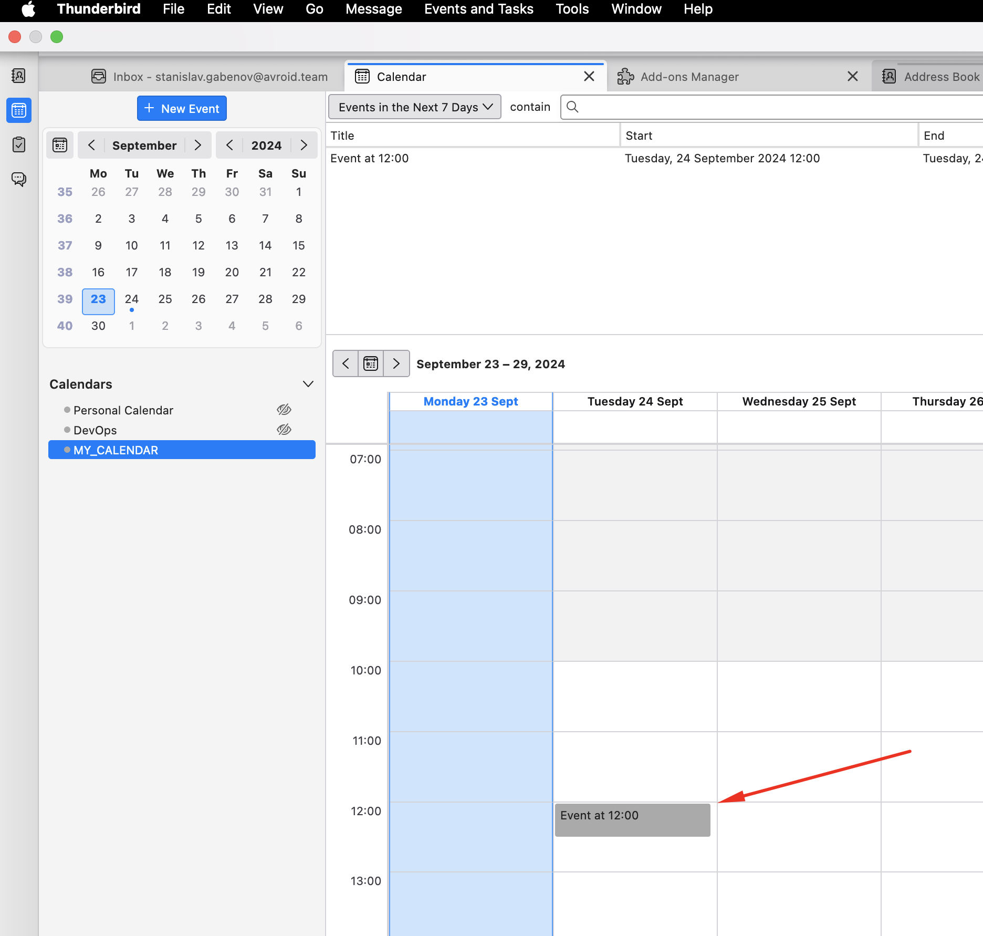Image resolution: width=983 pixels, height=936 pixels.
Task: Go to next week in week view
Action: coord(396,363)
